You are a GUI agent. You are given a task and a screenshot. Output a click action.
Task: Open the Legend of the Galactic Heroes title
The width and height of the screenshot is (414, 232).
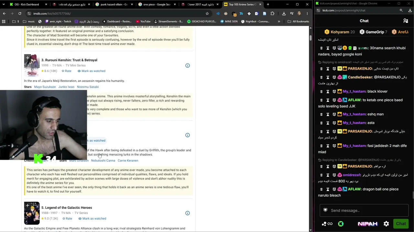pos(67,208)
